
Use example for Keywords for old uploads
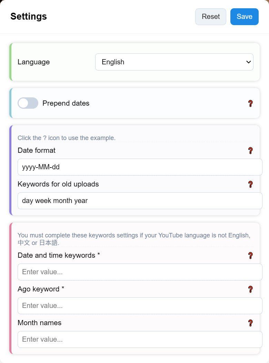pos(251,184)
